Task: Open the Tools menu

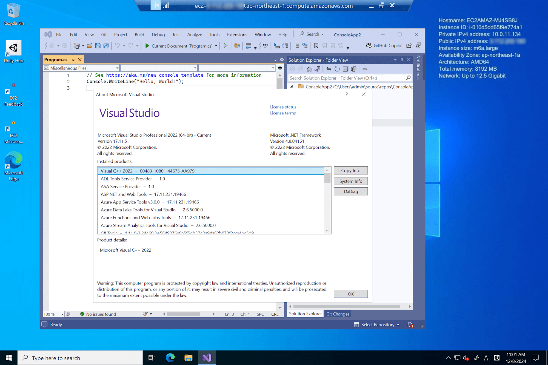Action: point(214,35)
